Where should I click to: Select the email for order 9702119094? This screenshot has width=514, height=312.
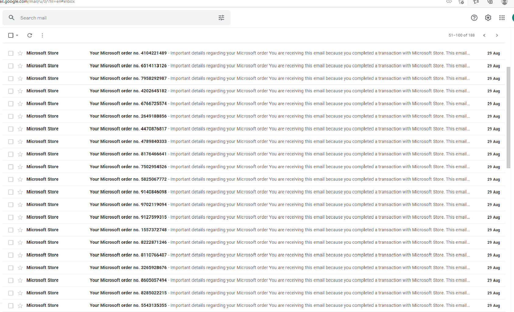click(11, 205)
